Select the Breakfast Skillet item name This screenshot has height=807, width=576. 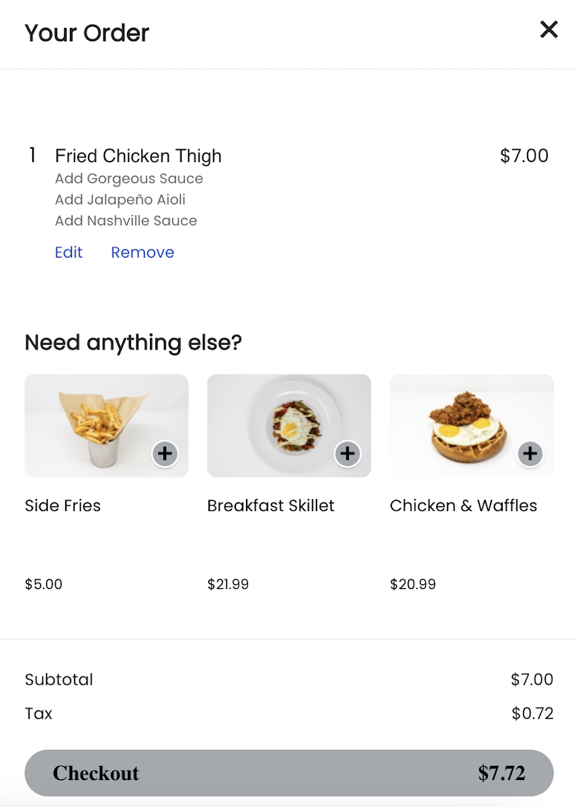(271, 506)
